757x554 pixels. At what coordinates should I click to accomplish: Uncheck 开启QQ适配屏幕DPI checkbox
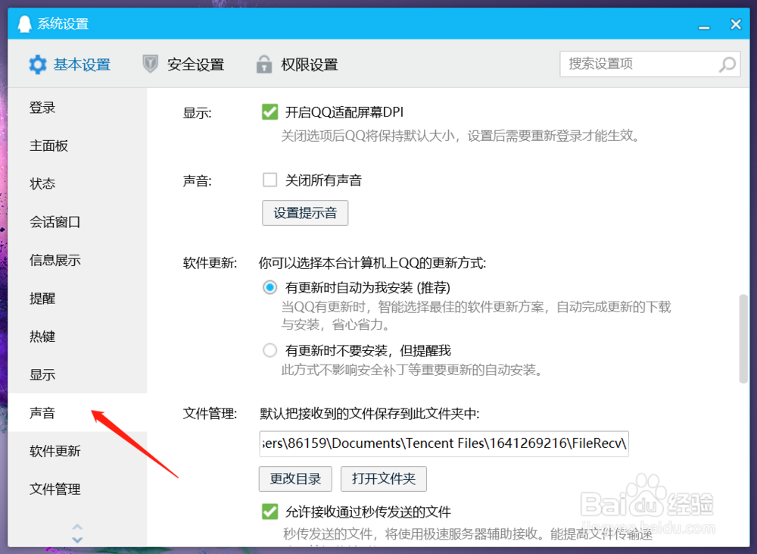click(270, 112)
